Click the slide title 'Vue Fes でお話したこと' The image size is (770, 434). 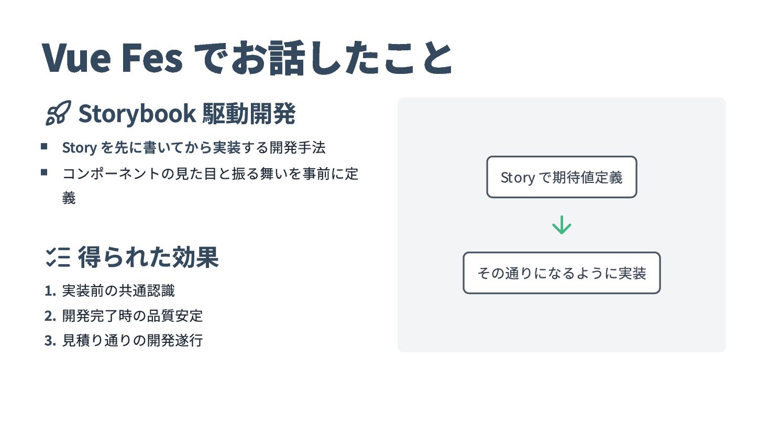coord(246,57)
